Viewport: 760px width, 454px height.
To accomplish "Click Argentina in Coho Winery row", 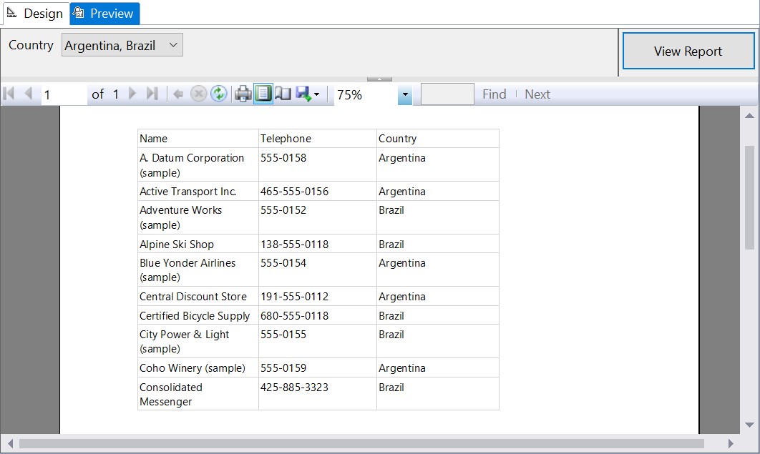I will [401, 368].
